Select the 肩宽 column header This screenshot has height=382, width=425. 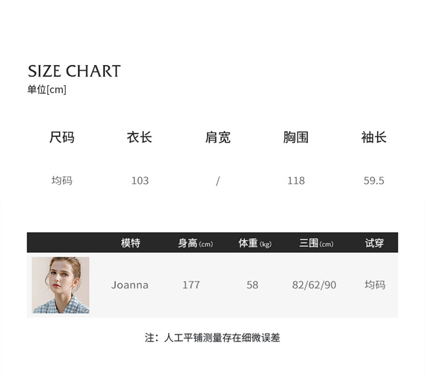(x=218, y=137)
